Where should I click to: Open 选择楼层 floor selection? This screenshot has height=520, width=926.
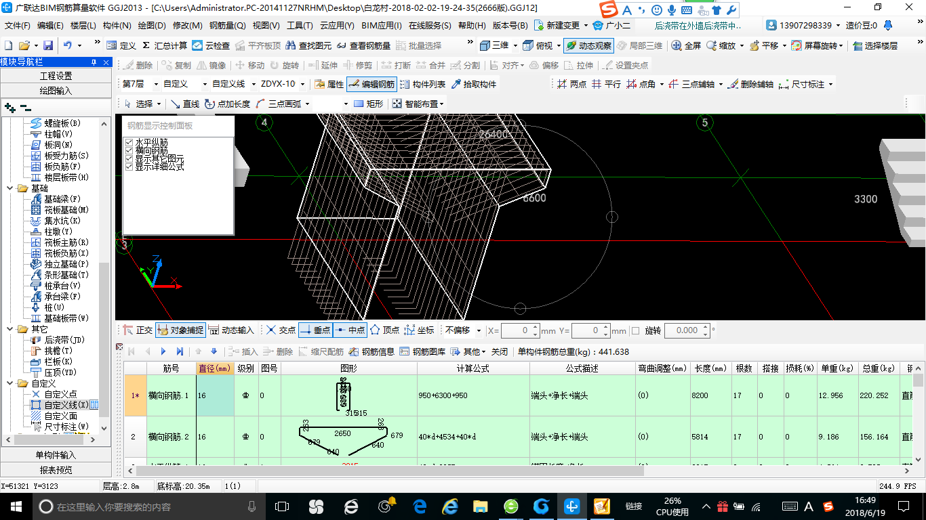875,45
